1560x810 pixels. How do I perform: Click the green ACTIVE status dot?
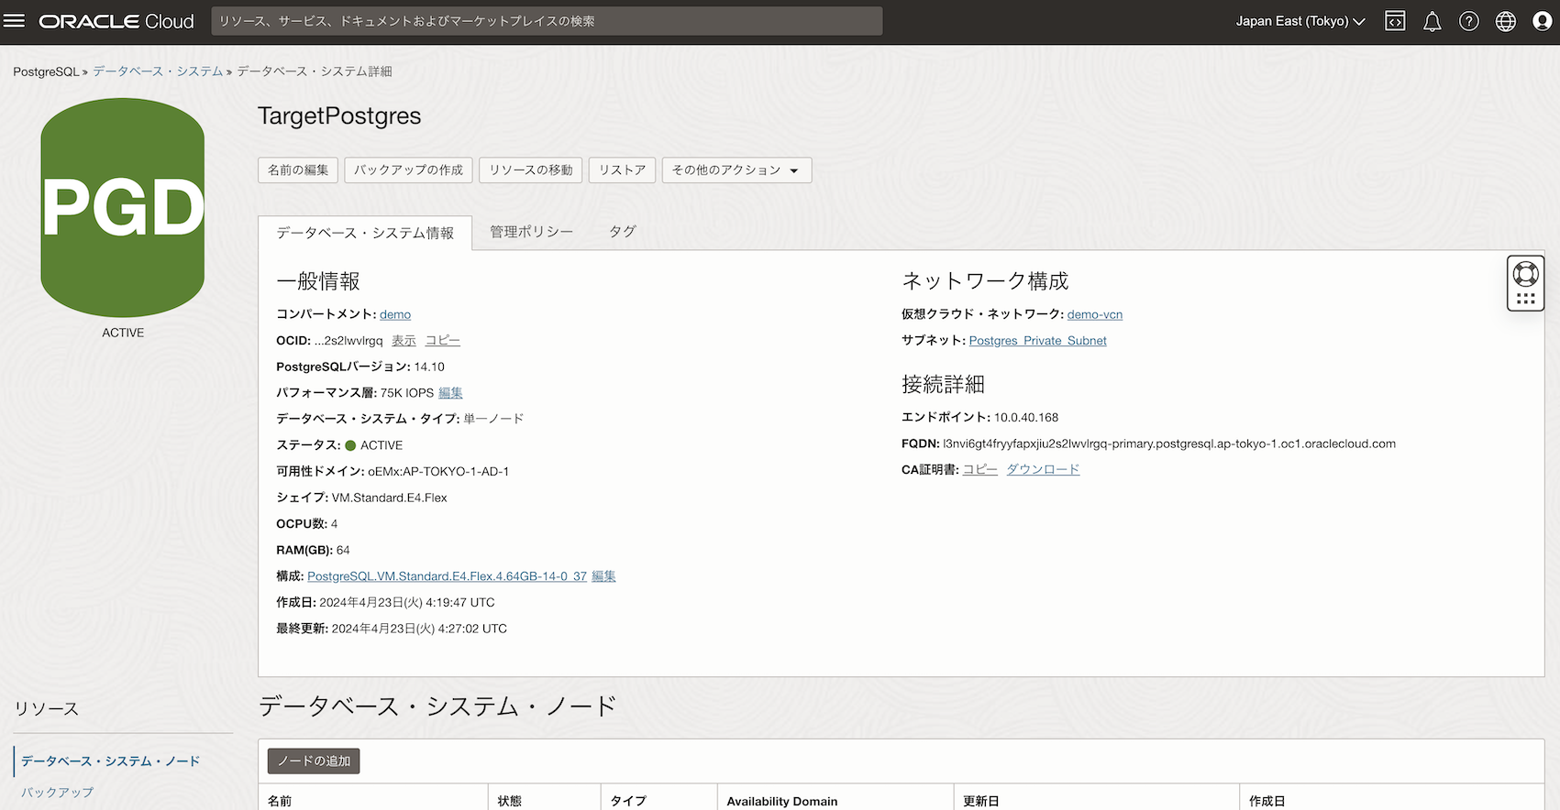tap(350, 445)
